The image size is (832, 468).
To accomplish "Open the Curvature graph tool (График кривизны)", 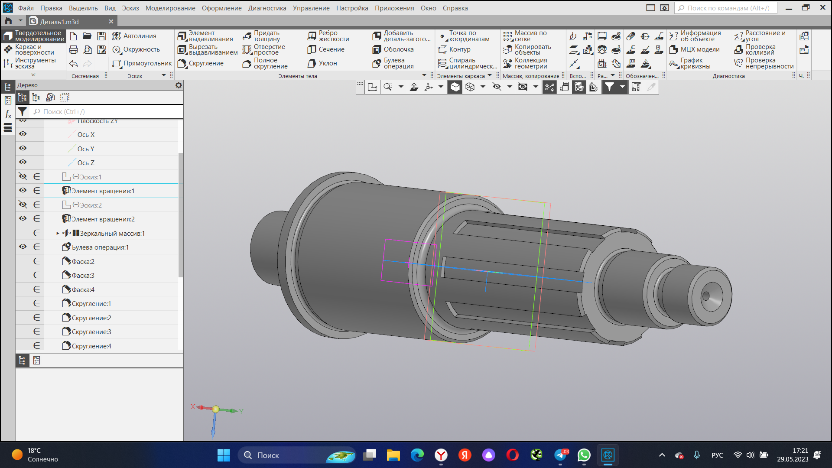I will (690, 63).
